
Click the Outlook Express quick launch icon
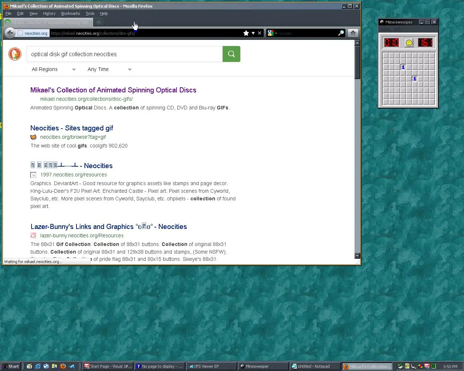point(46,366)
